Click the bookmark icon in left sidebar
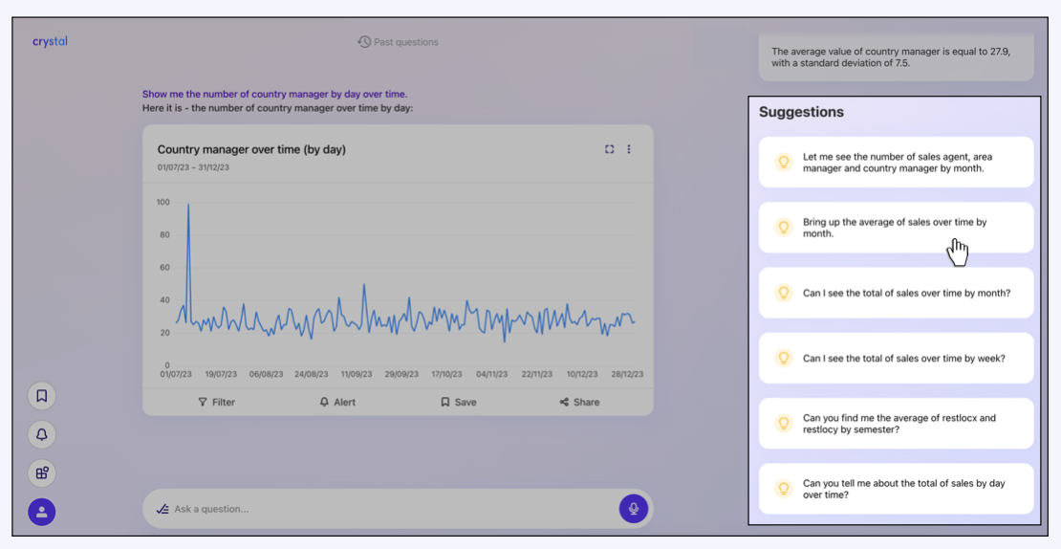 (x=42, y=395)
